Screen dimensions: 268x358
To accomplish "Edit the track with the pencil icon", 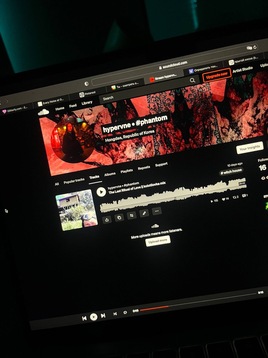I will point(144,213).
